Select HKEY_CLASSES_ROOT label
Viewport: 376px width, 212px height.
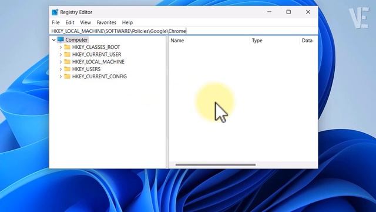[x=96, y=47]
